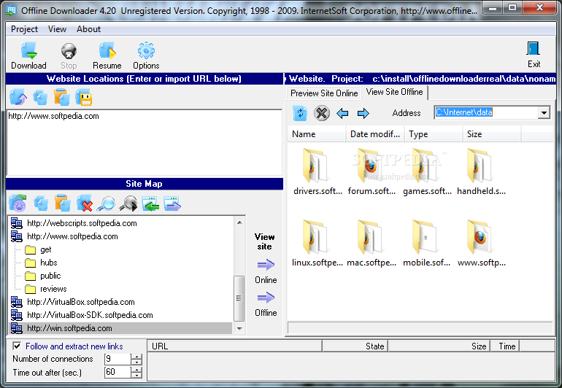Click the forward arrow in the browser pane
The width and height of the screenshot is (562, 388).
pyautogui.click(x=363, y=114)
